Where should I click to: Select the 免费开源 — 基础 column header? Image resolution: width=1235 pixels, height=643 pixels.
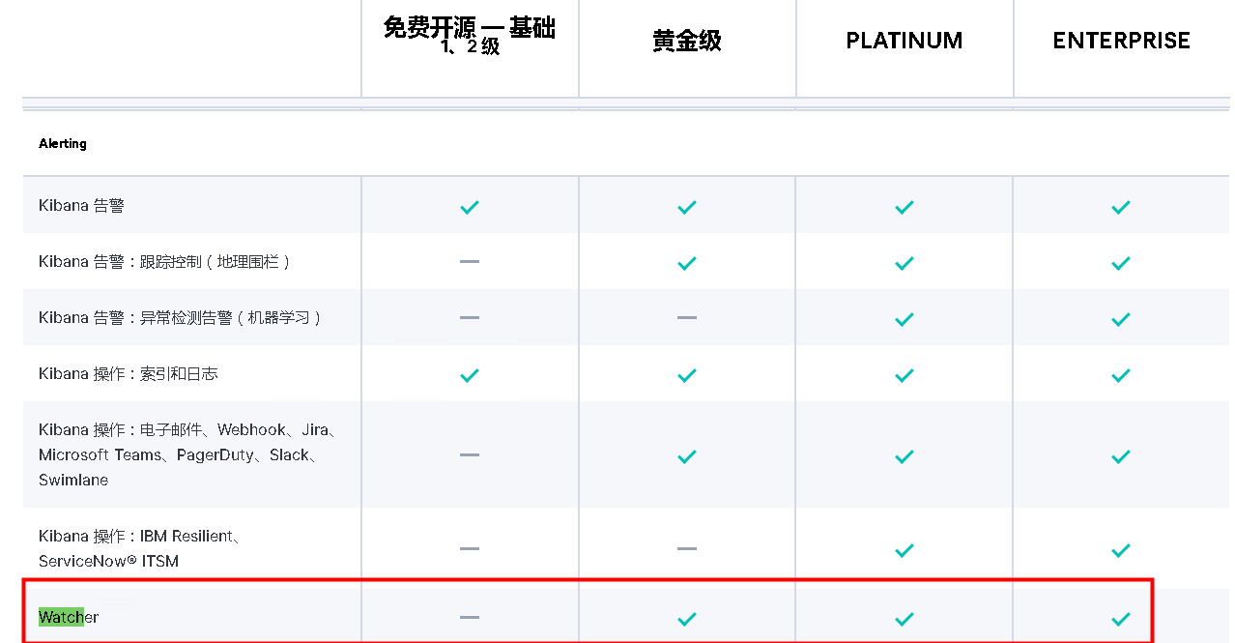click(470, 34)
